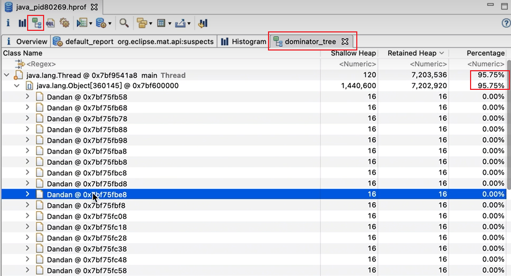Collapse java.lang.Object[360145] node
The width and height of the screenshot is (511, 276).
(17, 86)
